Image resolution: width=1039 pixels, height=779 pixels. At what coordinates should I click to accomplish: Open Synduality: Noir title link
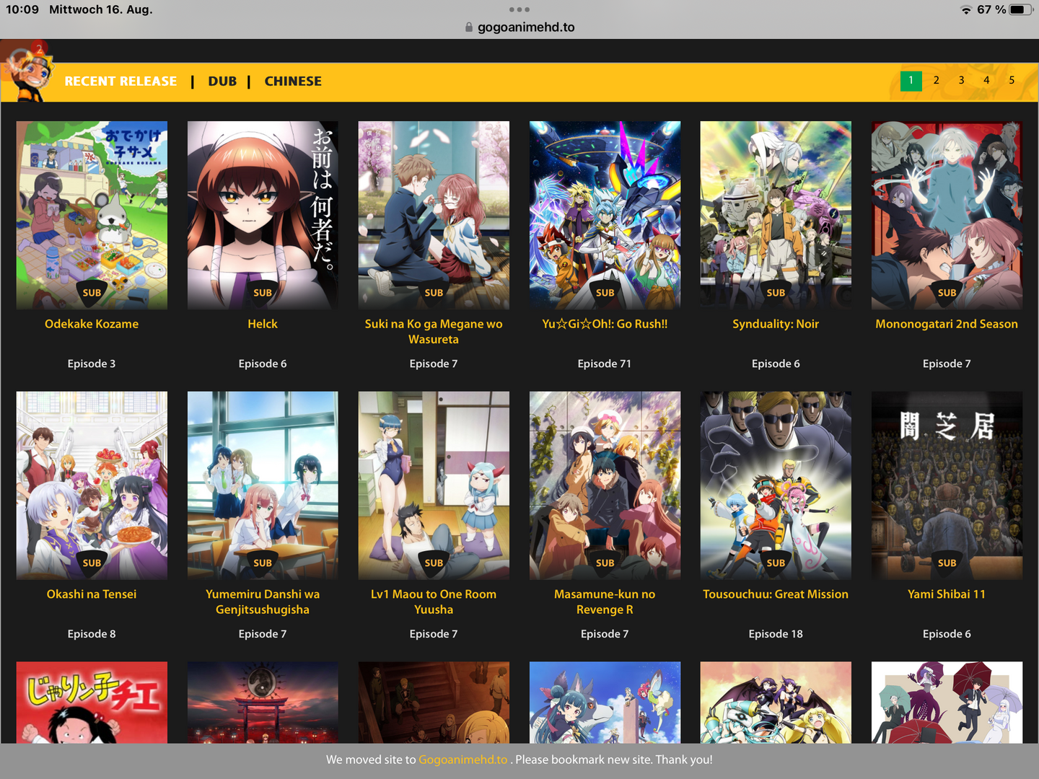776,324
